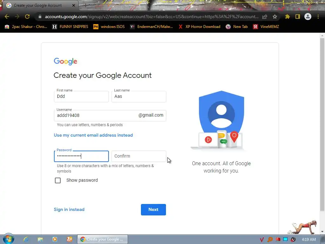
Task: Select the Chrome taskbar button
Action: [103, 239]
